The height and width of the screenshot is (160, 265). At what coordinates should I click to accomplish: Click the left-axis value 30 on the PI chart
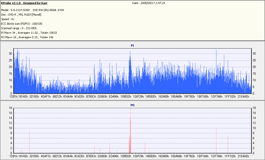pyautogui.click(x=11, y=54)
